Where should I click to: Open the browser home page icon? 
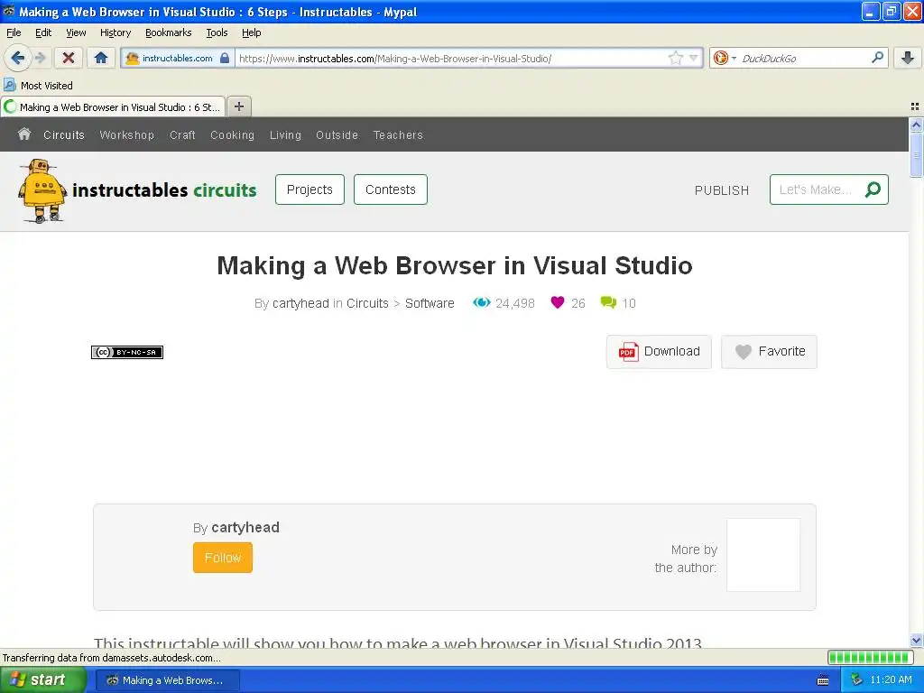[x=101, y=58]
